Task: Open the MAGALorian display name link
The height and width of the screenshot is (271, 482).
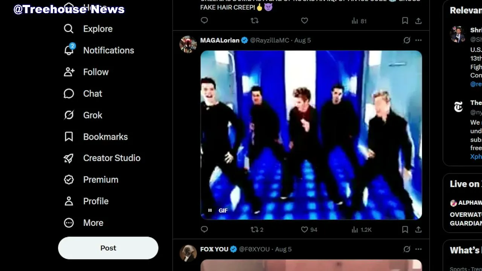Action: point(220,40)
